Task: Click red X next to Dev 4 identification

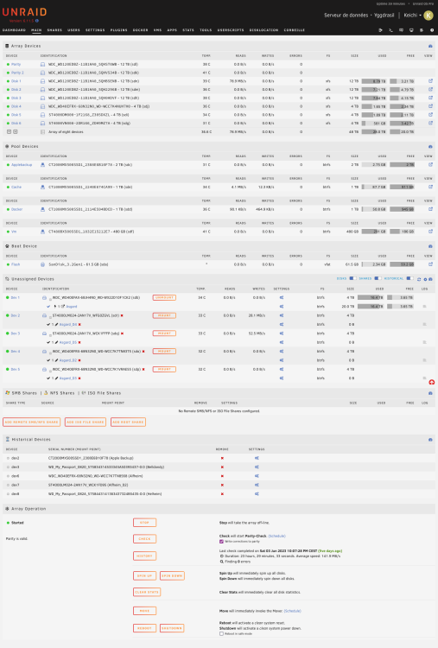Action: [143, 352]
